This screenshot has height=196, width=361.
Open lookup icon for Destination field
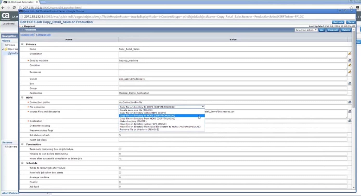point(350,121)
